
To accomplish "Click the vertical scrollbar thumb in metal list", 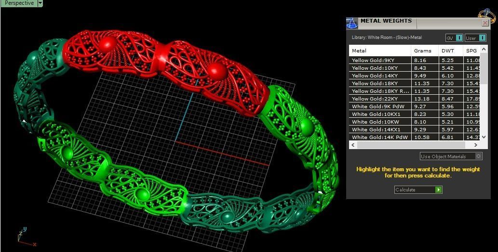I will click(484, 68).
